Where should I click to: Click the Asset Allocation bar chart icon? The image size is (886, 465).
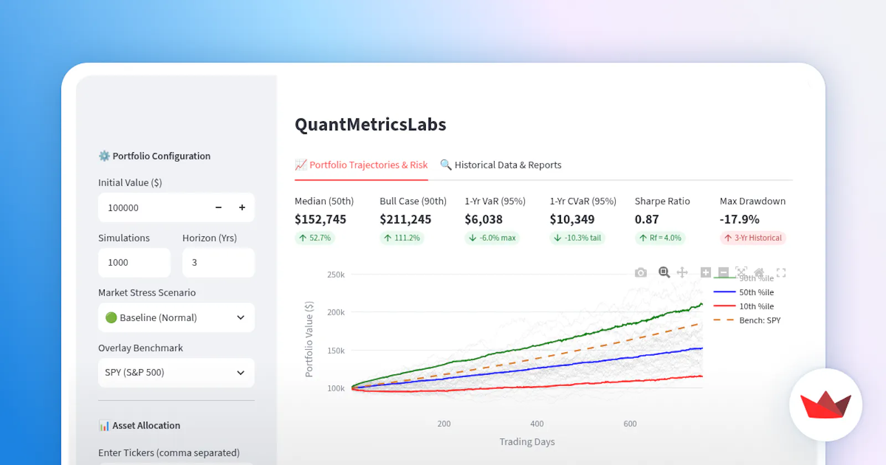(104, 426)
